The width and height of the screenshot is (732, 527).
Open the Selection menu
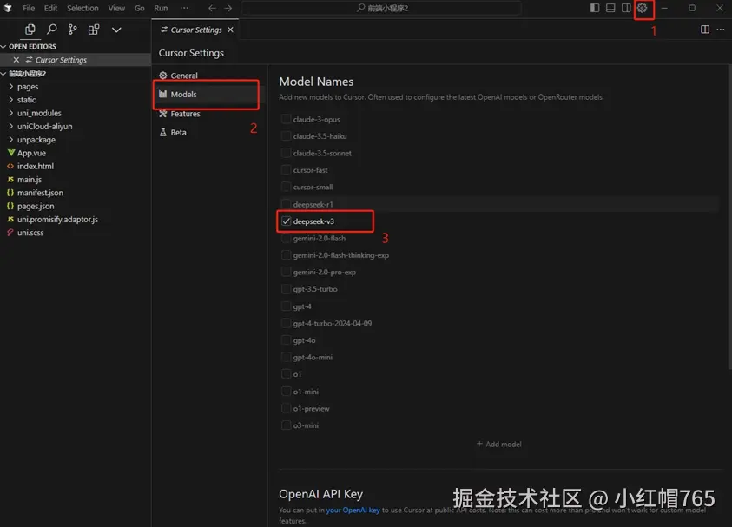(82, 8)
